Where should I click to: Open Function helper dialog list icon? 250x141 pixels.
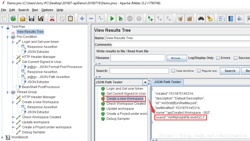tap(222, 19)
